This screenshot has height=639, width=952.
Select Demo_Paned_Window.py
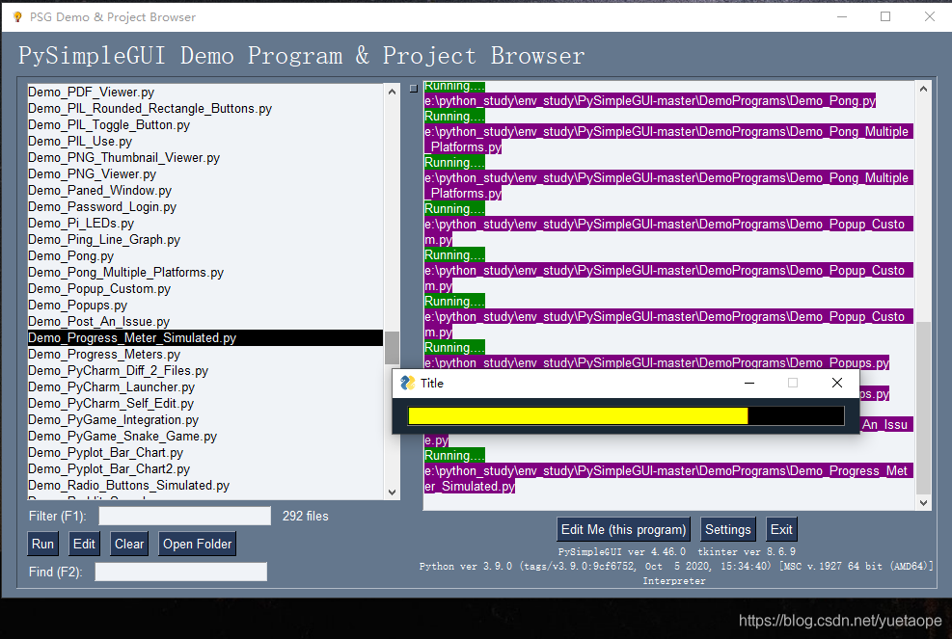point(205,191)
